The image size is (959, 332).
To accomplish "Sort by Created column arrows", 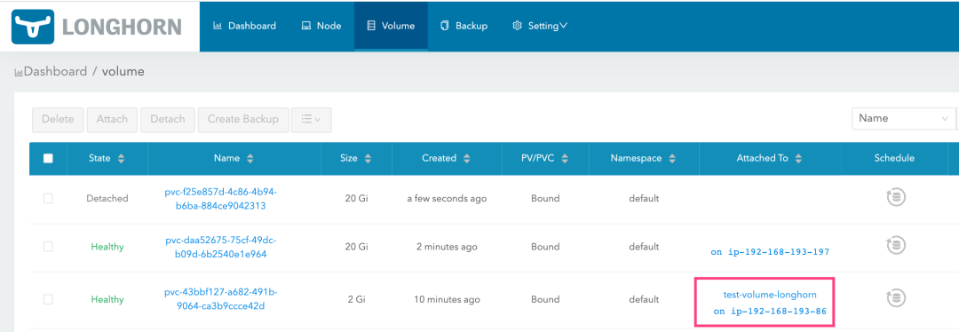I will point(467,158).
